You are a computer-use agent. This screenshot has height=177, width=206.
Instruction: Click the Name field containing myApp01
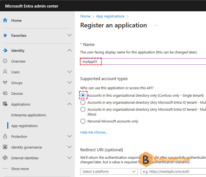pyautogui.click(x=143, y=62)
